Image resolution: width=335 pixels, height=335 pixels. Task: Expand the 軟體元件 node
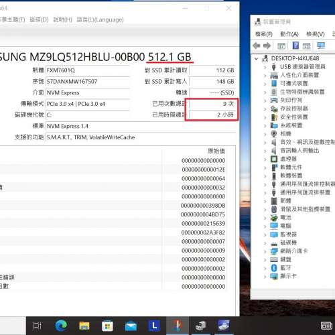(265, 167)
